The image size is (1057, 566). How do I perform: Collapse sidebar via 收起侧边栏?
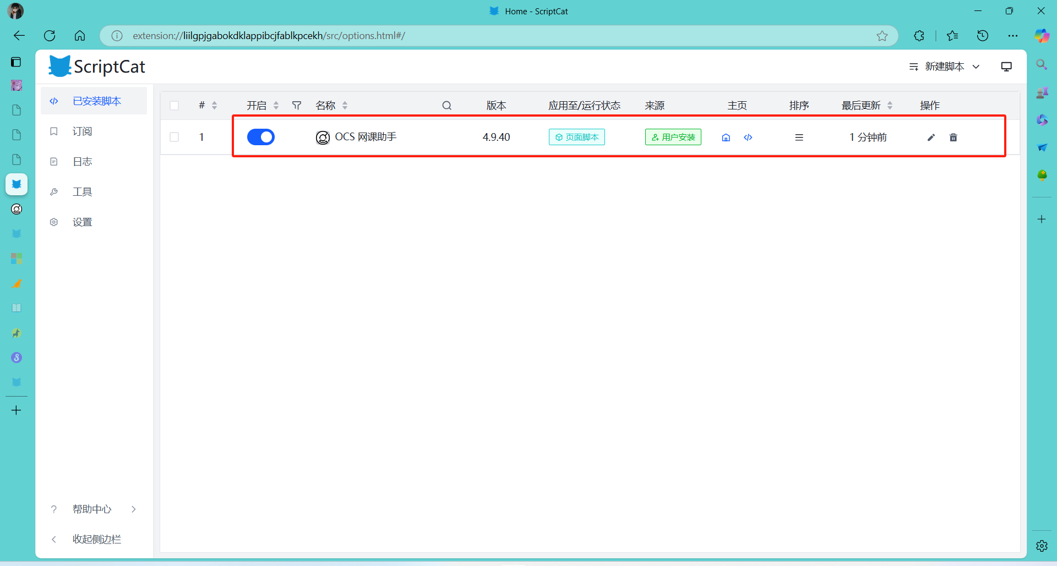click(x=94, y=540)
